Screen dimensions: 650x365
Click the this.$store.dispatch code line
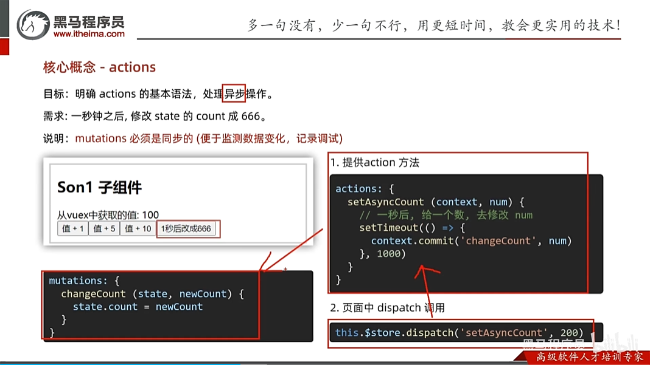tap(460, 333)
